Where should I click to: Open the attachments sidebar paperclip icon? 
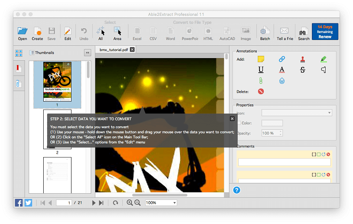point(19,84)
